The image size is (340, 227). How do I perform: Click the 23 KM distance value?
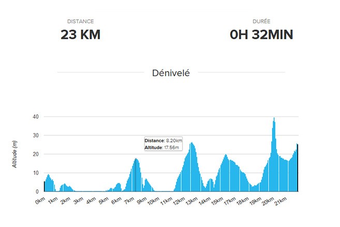click(80, 35)
